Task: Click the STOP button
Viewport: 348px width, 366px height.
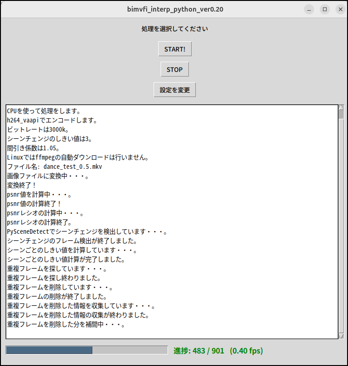Action: click(x=174, y=70)
